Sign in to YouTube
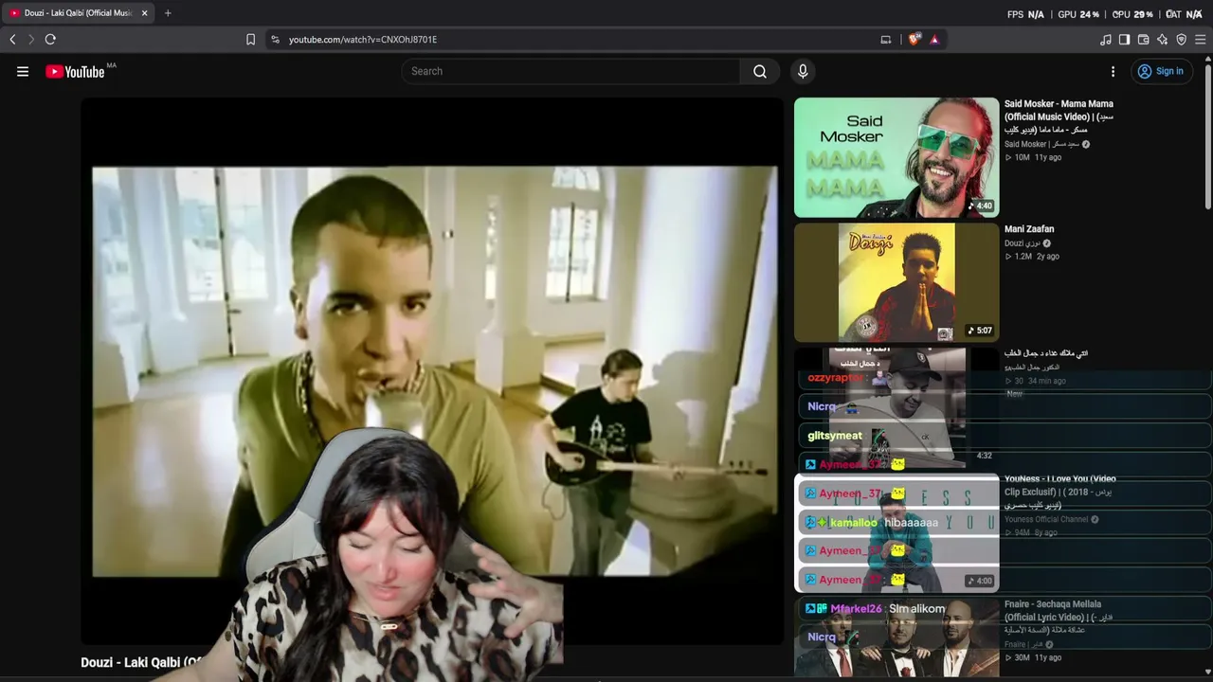The image size is (1213, 682). coord(1161,71)
